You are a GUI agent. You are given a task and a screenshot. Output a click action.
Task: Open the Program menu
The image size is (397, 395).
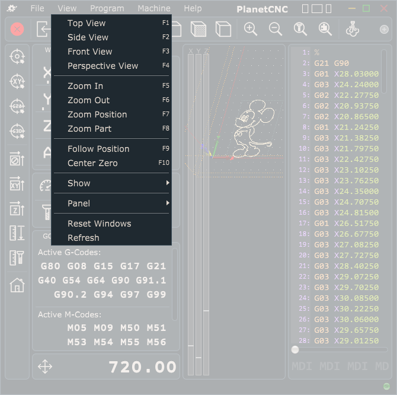pyautogui.click(x=107, y=8)
